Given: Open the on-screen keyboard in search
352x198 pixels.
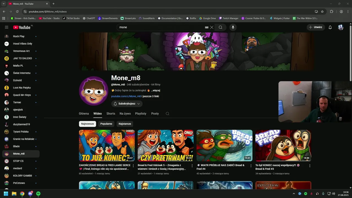Looking at the screenshot, I should pos(207,27).
